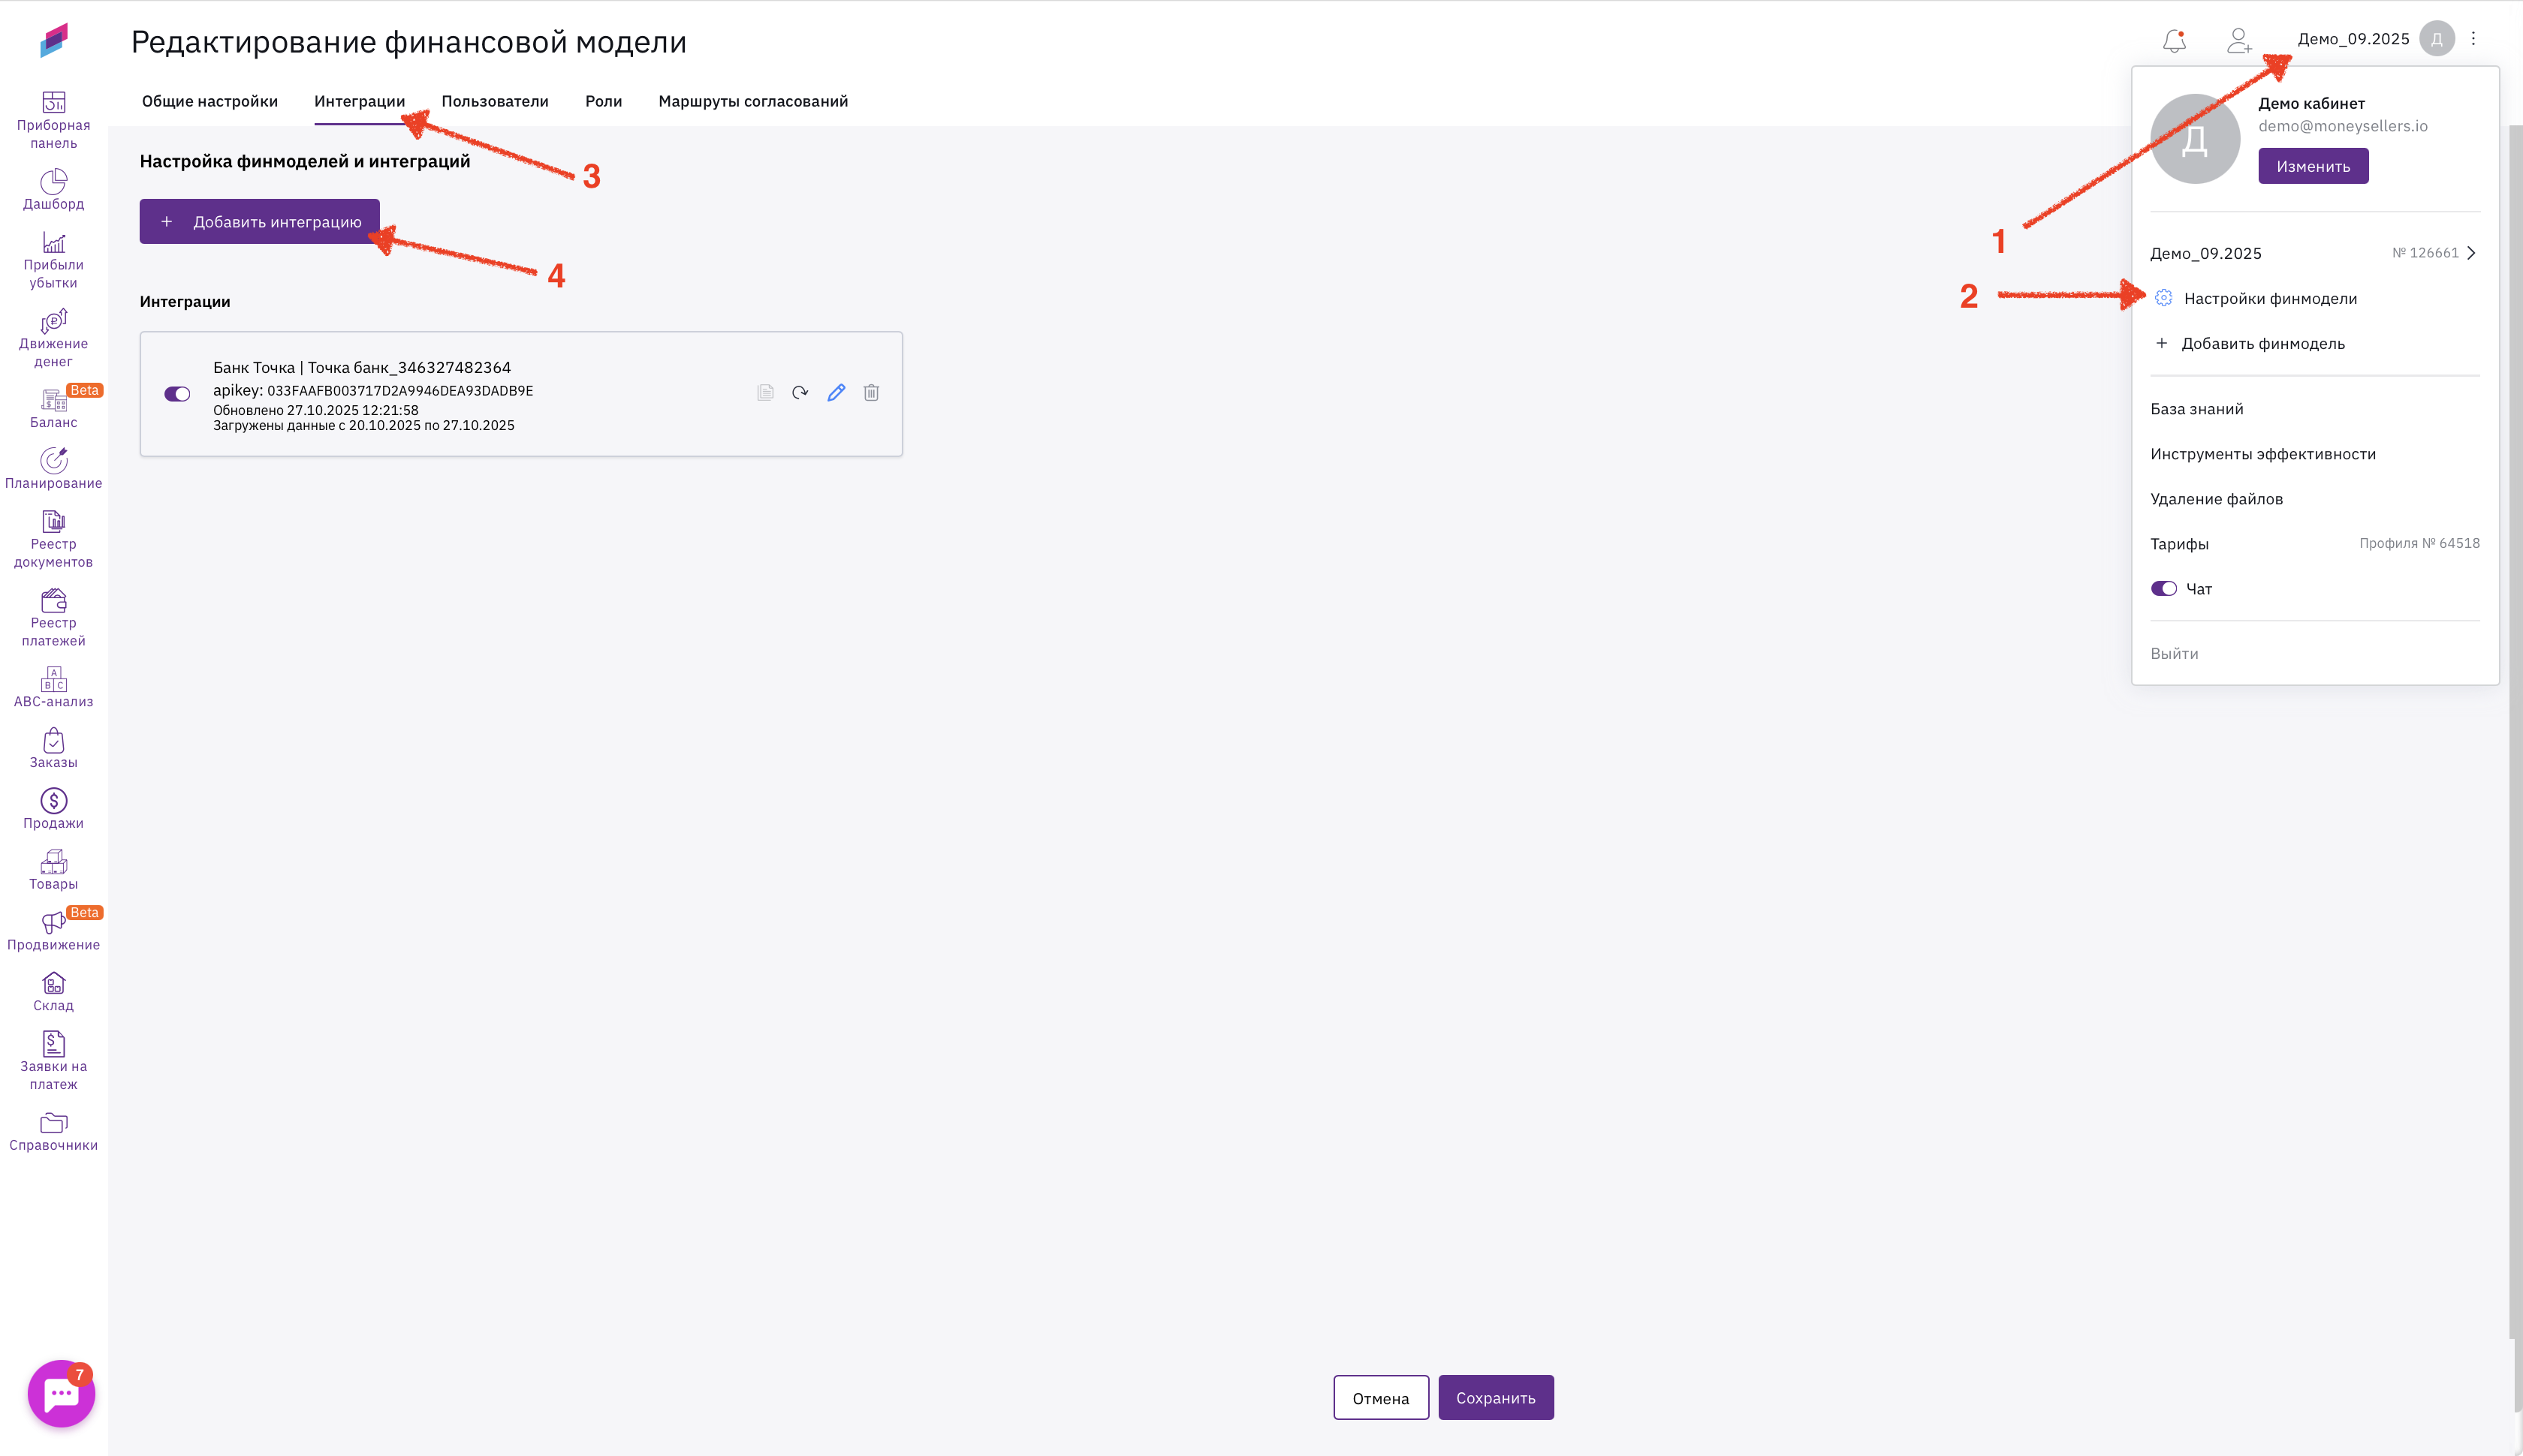The height and width of the screenshot is (1456, 2523).
Task: Switch to the Пользователи tab
Action: tap(495, 101)
